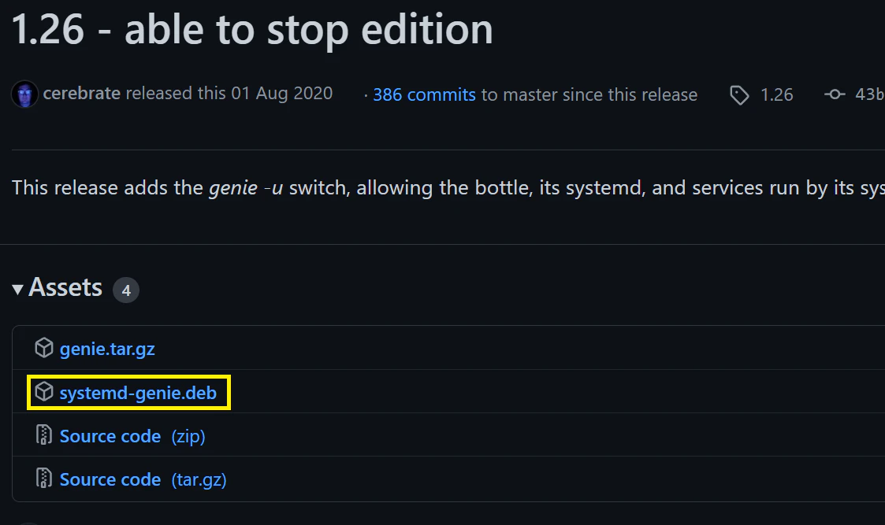885x525 pixels.
Task: Click the release title '1.26 - able to stop edition'
Action: [x=252, y=29]
